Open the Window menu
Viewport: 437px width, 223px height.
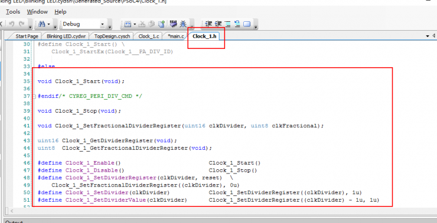tap(37, 12)
